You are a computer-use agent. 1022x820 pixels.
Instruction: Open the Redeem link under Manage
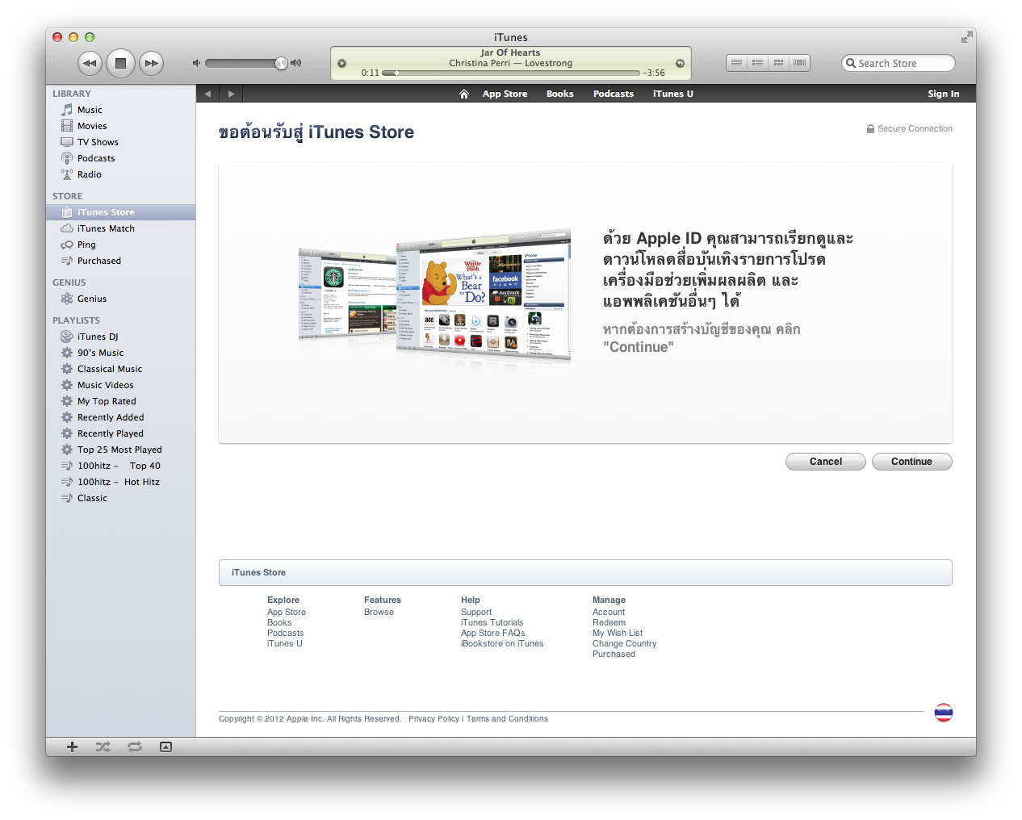tap(609, 623)
